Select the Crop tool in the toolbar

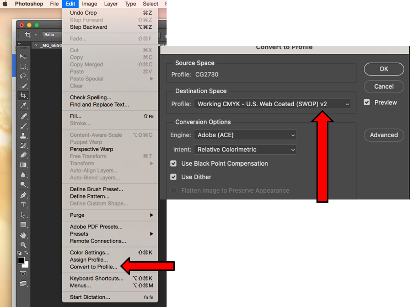click(23, 96)
